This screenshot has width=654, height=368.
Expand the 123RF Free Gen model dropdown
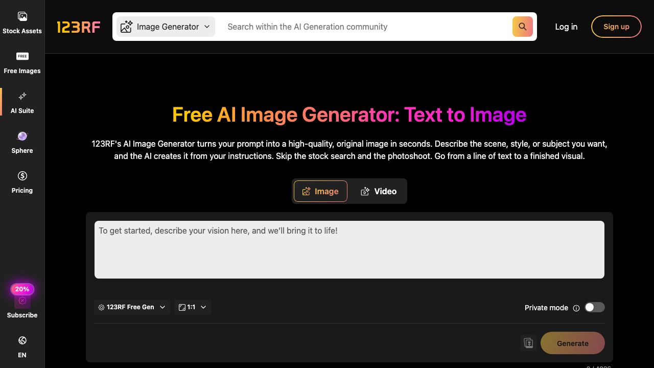(132, 307)
